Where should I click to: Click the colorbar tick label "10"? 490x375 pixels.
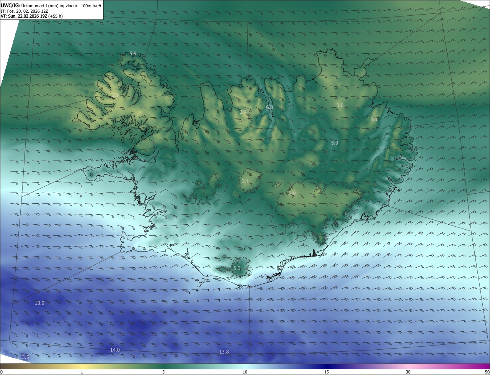pyautogui.click(x=245, y=372)
